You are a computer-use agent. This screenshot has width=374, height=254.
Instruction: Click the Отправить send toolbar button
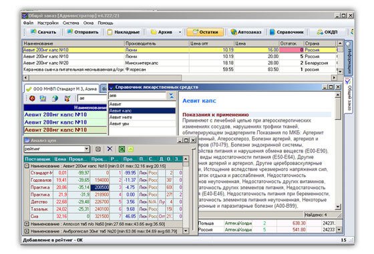(83, 32)
